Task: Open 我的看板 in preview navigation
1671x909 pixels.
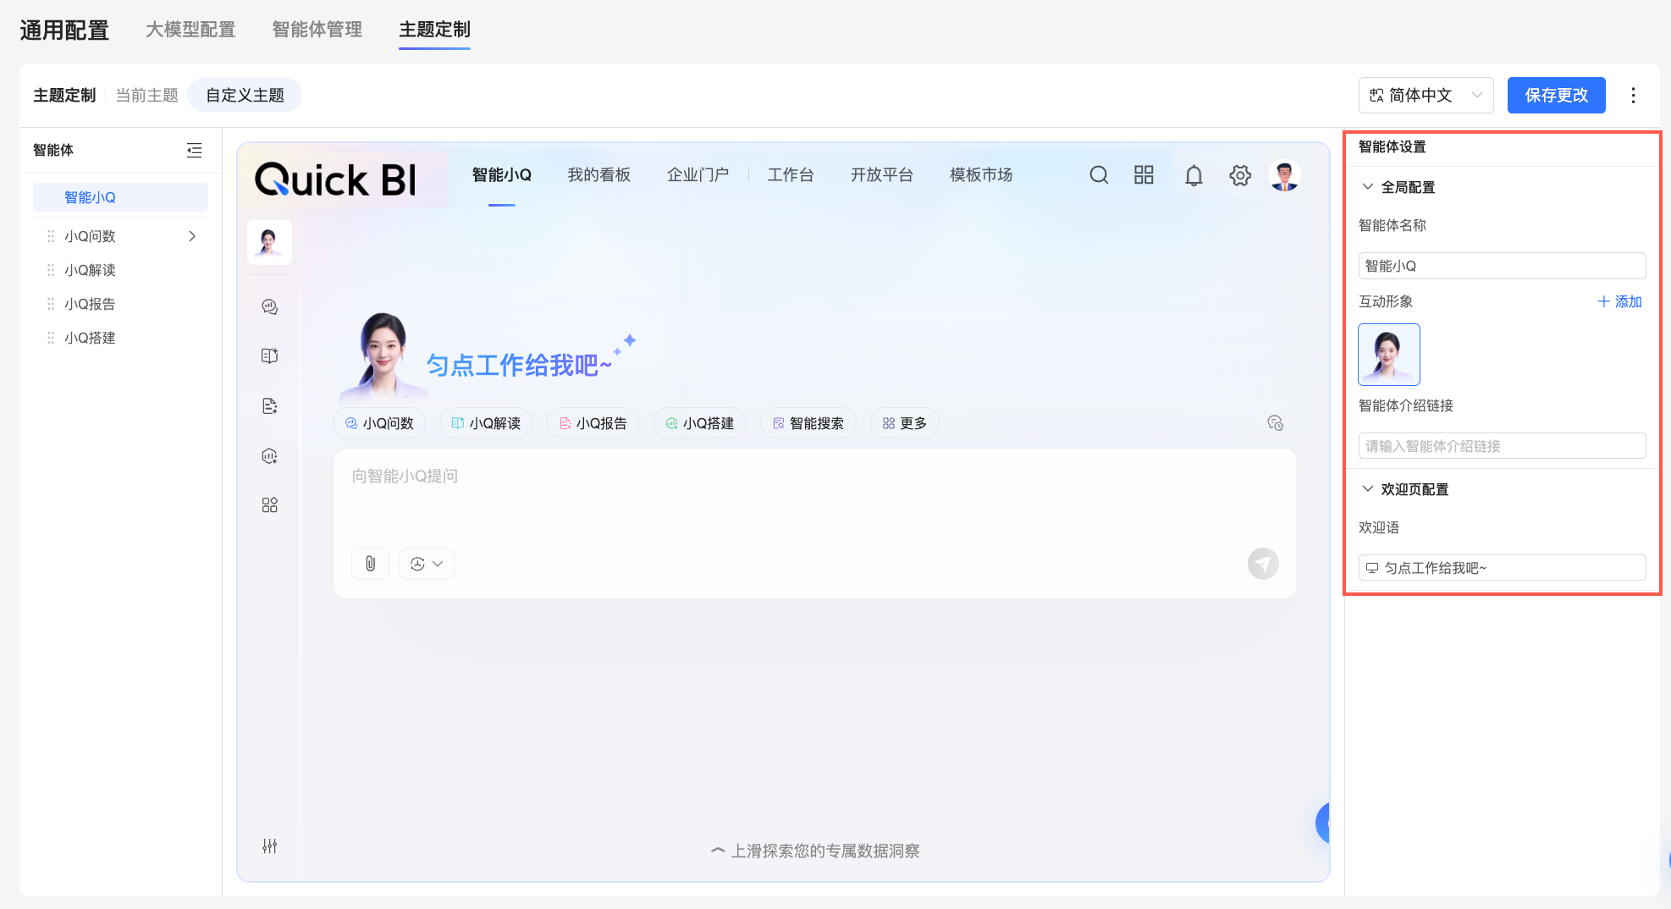Action: (x=599, y=175)
